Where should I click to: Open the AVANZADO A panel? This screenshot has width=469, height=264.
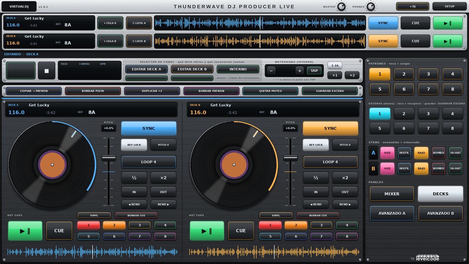[392, 213]
